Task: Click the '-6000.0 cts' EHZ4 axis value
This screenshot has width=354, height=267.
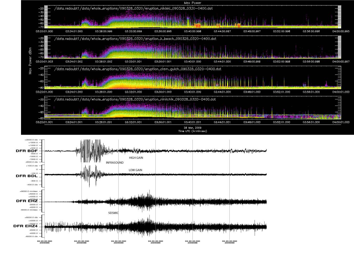Action: tap(31, 236)
